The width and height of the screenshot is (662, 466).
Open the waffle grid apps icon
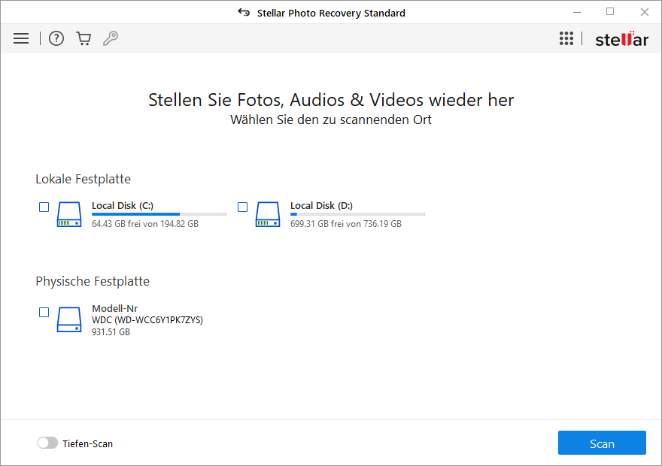pos(566,38)
